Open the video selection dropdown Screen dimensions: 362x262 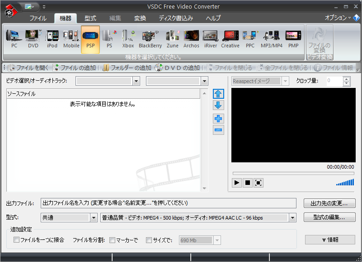pos(136,81)
